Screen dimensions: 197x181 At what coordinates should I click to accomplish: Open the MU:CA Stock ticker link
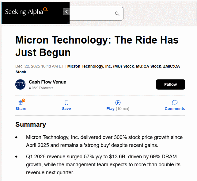[149, 66]
